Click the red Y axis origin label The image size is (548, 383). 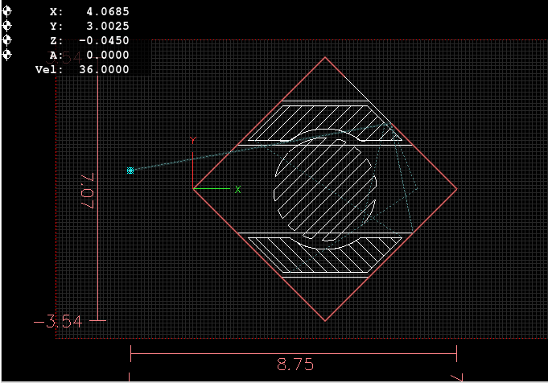(x=192, y=140)
